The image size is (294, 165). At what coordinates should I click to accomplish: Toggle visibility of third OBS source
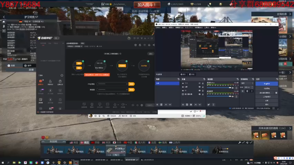click(200, 91)
